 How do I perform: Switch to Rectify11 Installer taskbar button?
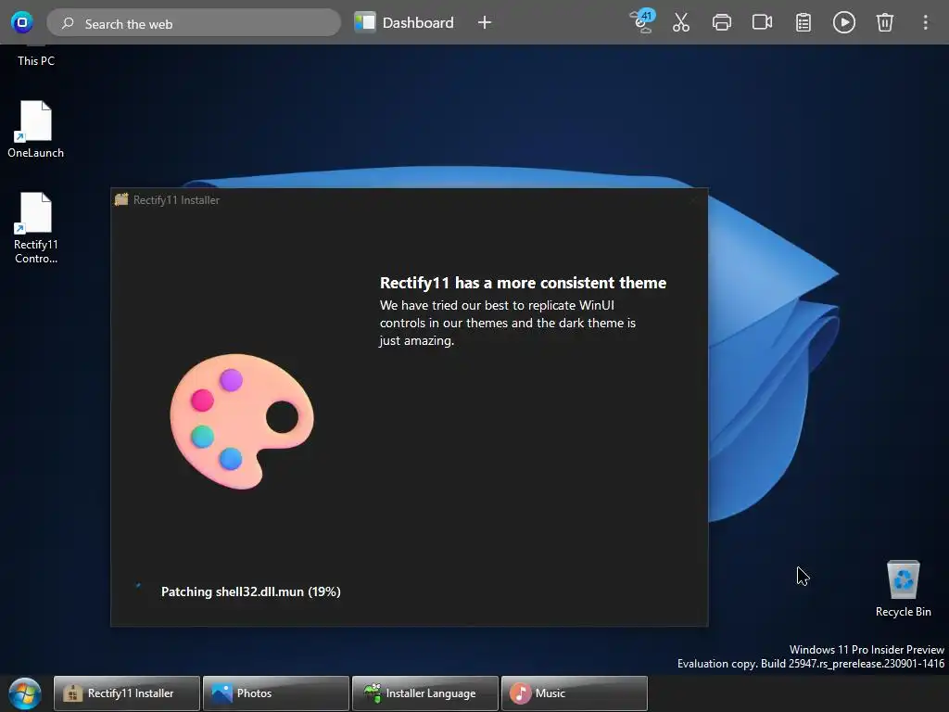126,693
